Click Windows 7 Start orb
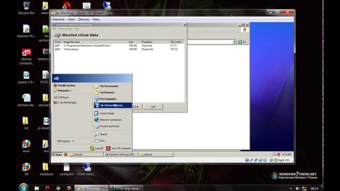This screenshot has height=191, width=340. click(24, 188)
